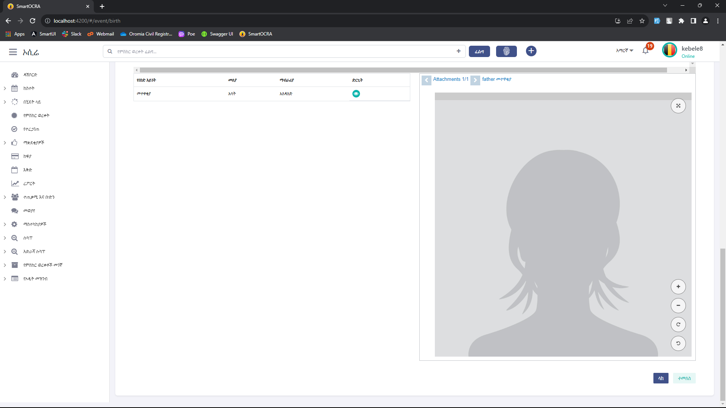The height and width of the screenshot is (408, 726).
Task: Click the 'father መታወቂያ' attachment label
Action: coord(496,79)
